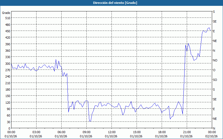The height and width of the screenshot is (139, 223).
Task: Click the 360 degree axis label
Action: (x=8, y=51)
